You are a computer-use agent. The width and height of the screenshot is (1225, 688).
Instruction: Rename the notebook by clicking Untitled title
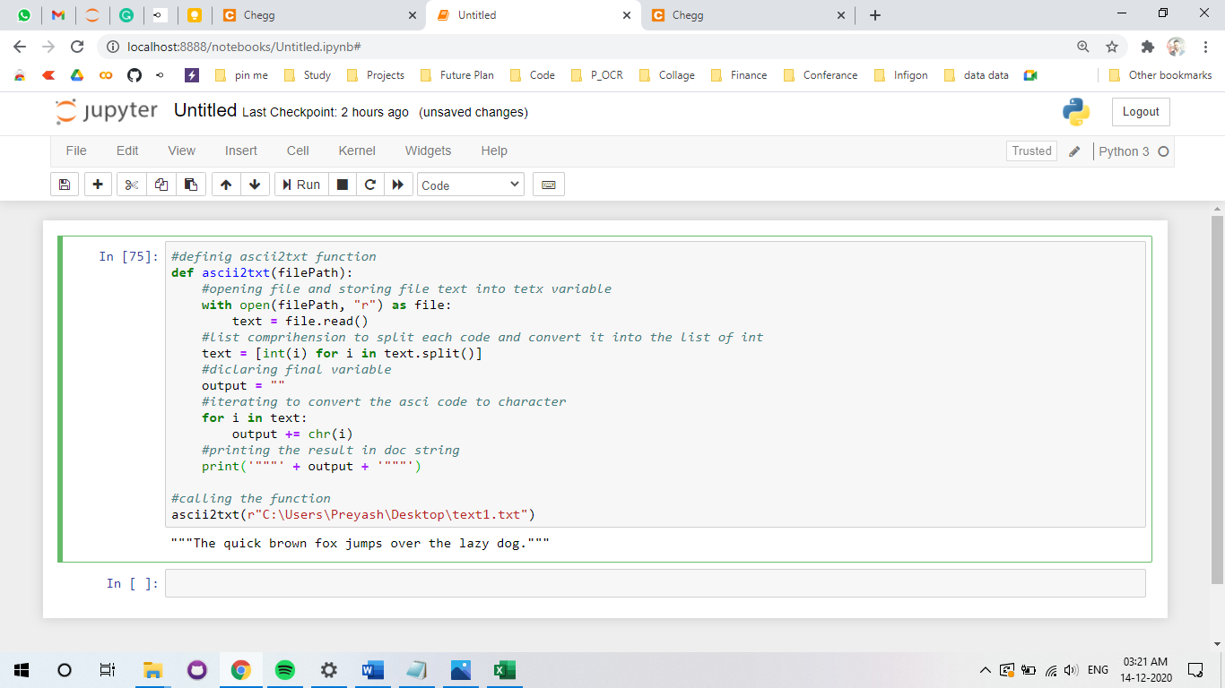coord(205,110)
